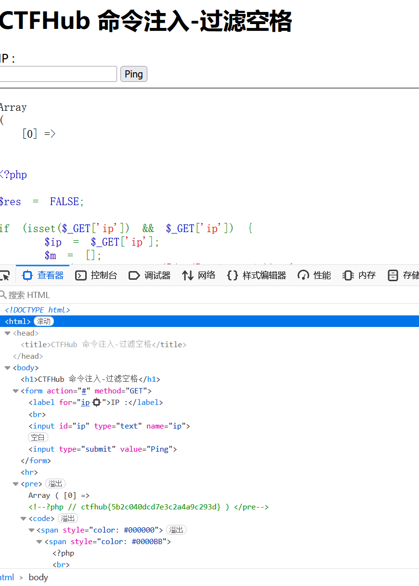Click the 样式编辑器 braces icon

tap(233, 275)
